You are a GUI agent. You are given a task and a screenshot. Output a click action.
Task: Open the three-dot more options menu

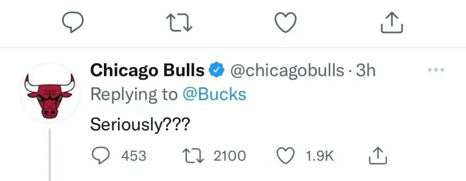coord(436,70)
